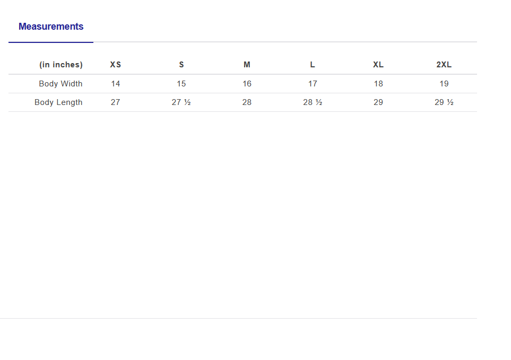The image size is (511, 360).
Task: Click body length value 27 for XS
Action: coord(116,102)
